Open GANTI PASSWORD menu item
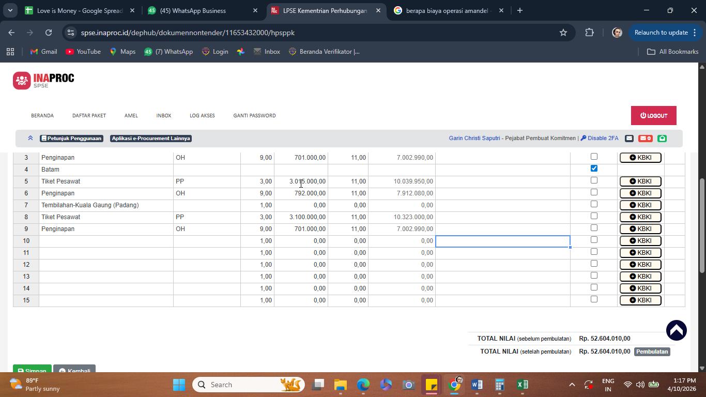706x397 pixels. (x=254, y=115)
